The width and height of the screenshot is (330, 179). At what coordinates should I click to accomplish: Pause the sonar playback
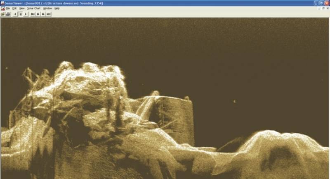point(20,14)
